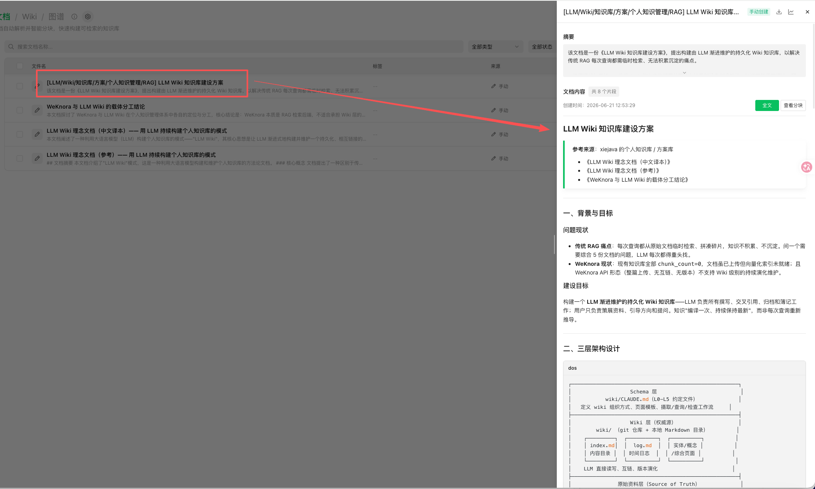
Task: Click the drawer title in the header bar
Action: pos(651,12)
